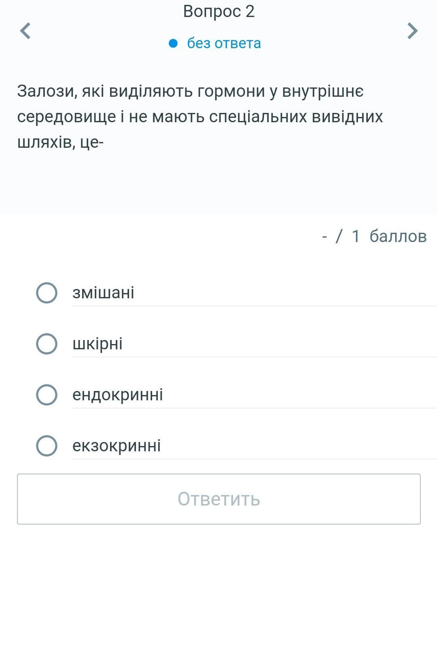The height and width of the screenshot is (663, 437).
Task: Go to the next question arrow
Action: click(412, 31)
